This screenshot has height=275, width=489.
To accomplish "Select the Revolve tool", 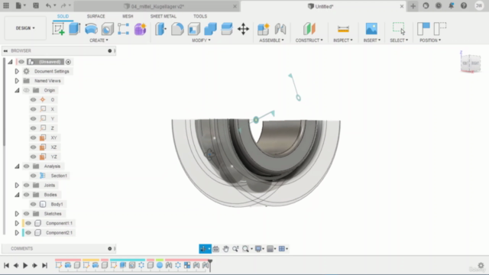I will 91,29.
